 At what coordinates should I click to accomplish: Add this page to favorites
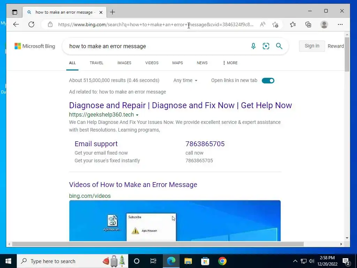275,24
